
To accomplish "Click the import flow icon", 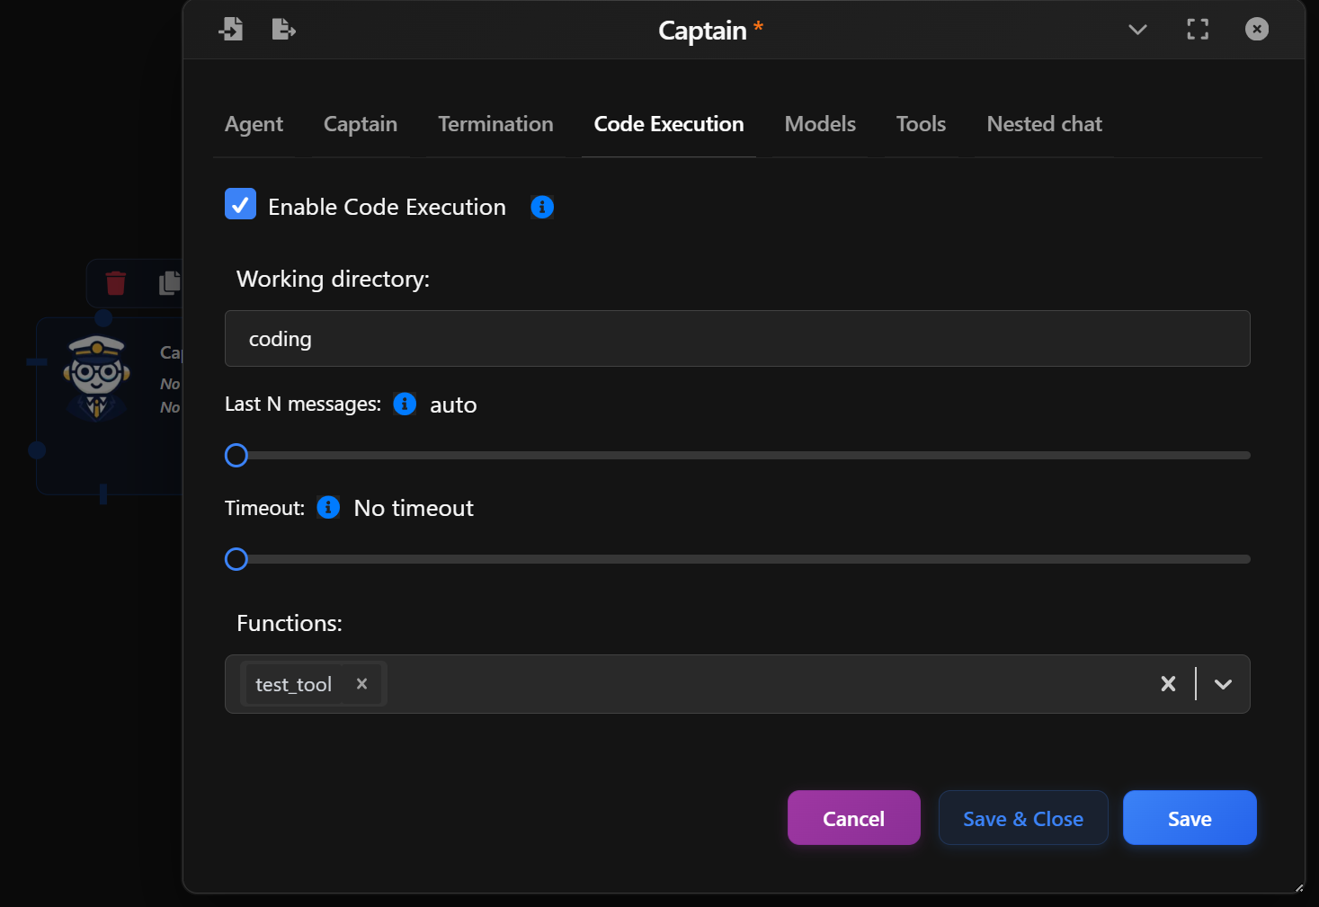I will click(231, 29).
